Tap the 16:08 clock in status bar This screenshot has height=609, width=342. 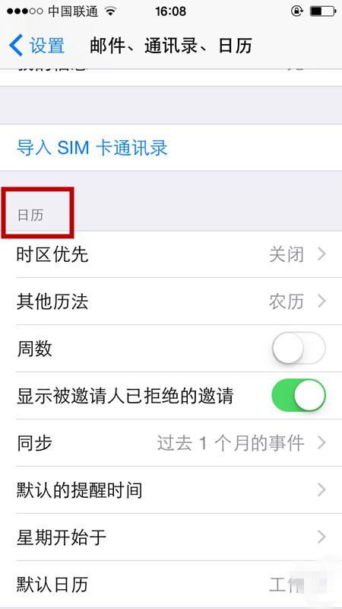[x=170, y=11]
